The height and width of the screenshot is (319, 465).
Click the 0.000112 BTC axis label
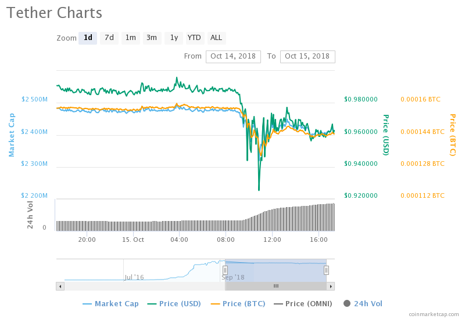point(423,195)
